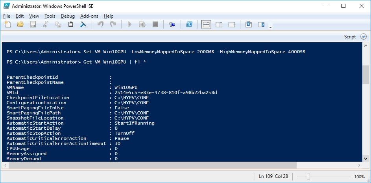
Task: Undo last action with the Undo arrow
Action: (101, 24)
